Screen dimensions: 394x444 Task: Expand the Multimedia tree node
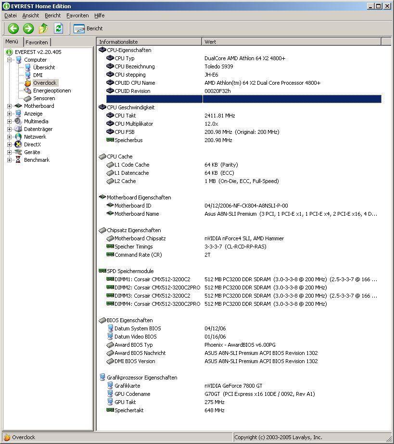pos(9,121)
